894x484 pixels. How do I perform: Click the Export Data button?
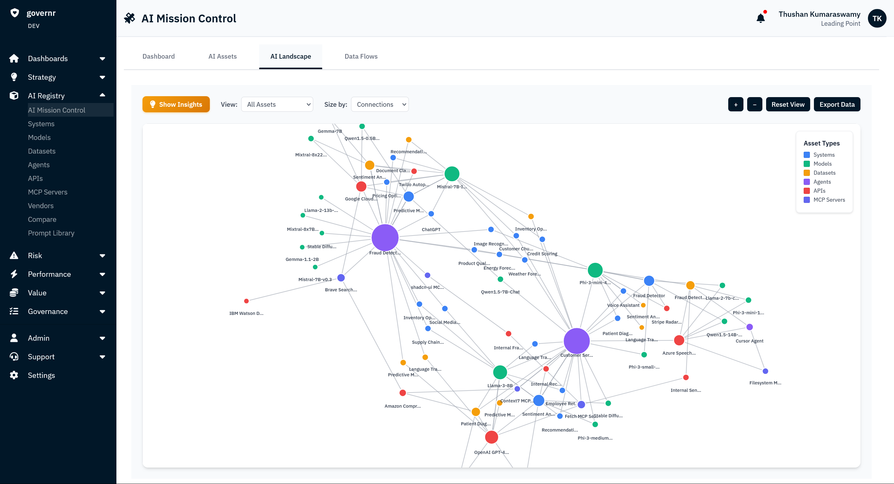[837, 105]
